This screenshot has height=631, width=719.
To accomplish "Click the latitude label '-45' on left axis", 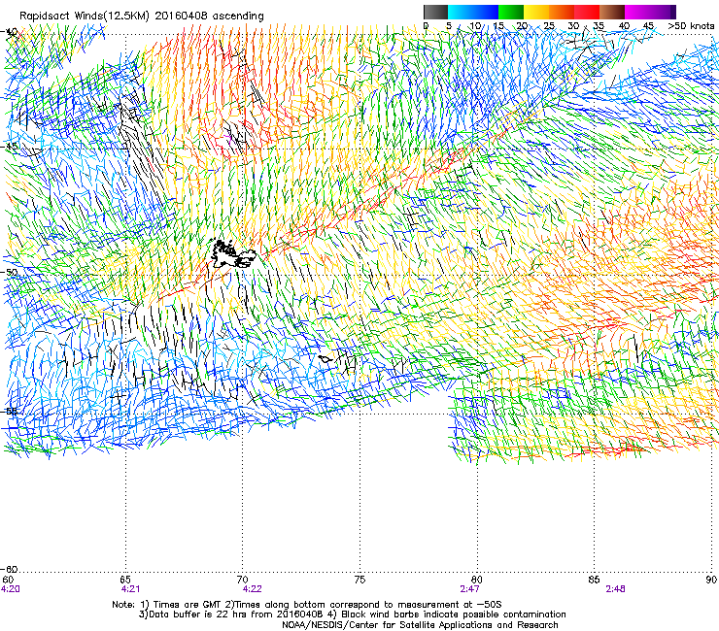I will [9, 147].
